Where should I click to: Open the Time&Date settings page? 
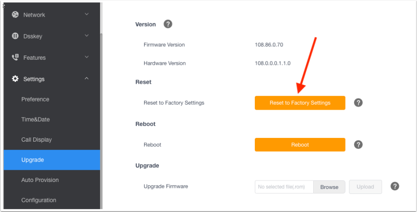[35, 119]
